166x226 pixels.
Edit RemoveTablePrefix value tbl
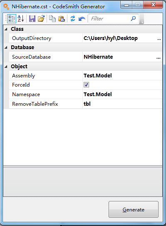87,104
